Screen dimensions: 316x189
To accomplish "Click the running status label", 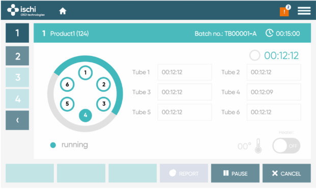I will [x=75, y=145].
